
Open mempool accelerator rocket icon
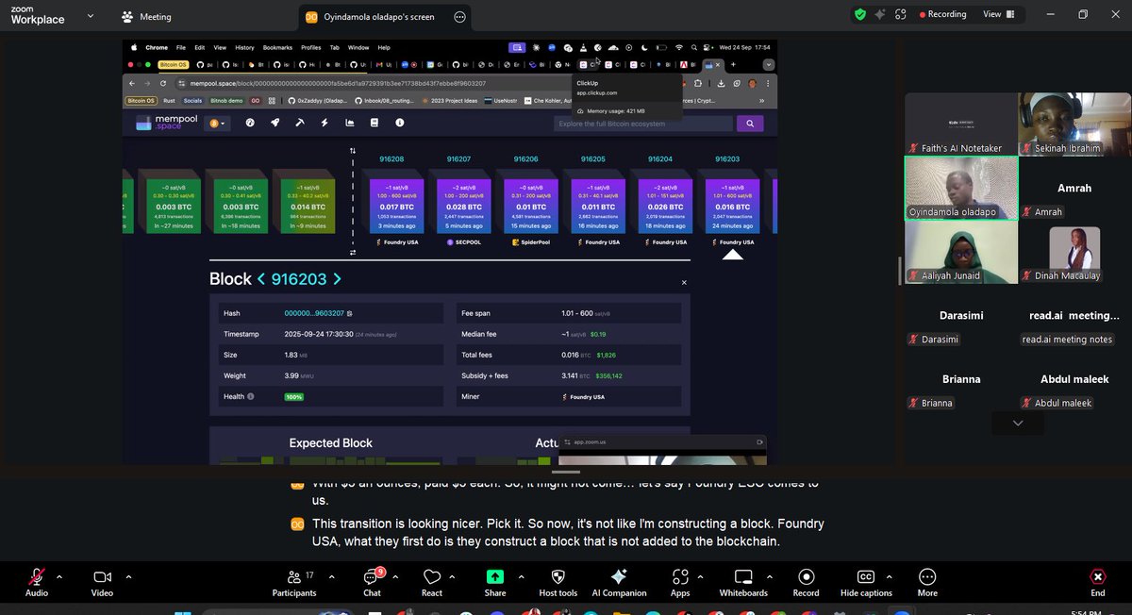click(x=275, y=123)
